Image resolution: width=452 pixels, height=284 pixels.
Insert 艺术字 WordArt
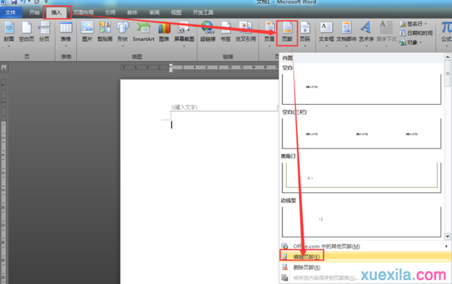click(366, 31)
